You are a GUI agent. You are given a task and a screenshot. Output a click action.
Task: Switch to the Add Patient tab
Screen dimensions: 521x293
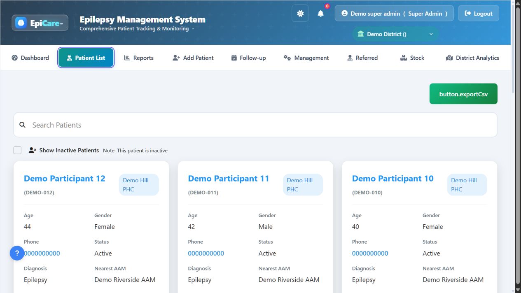(x=193, y=58)
